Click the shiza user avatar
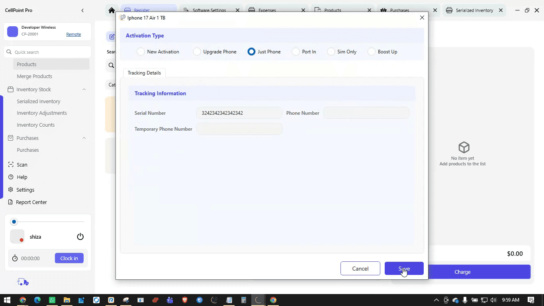Image resolution: width=544 pixels, height=306 pixels. coord(17,237)
